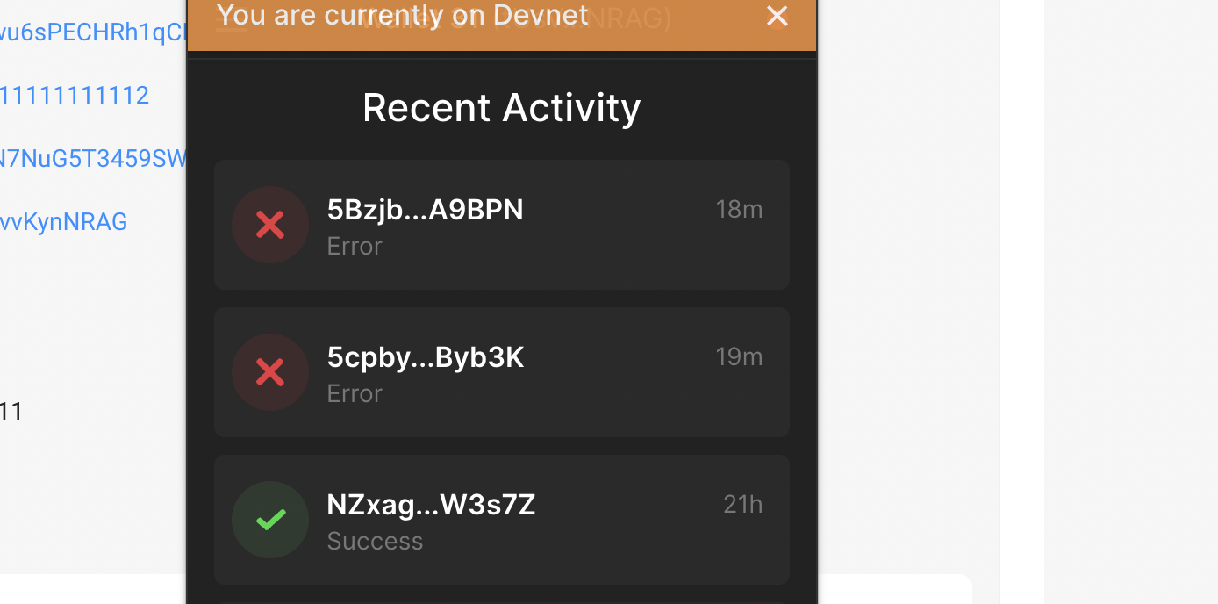This screenshot has height=604, width=1218.
Task: Open the u6sPECHRh1qC address link
Action: point(88,32)
